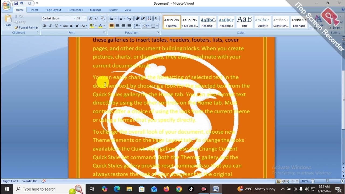This screenshot has height=194, width=345.
Task: Open the References tab
Action: [75, 10]
